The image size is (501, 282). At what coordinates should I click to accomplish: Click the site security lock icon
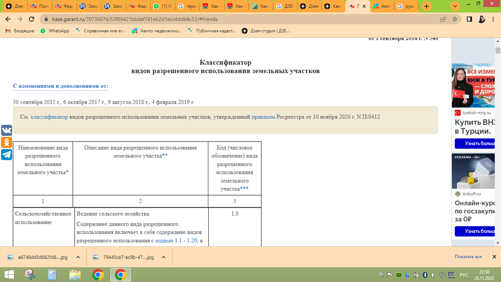[47, 19]
